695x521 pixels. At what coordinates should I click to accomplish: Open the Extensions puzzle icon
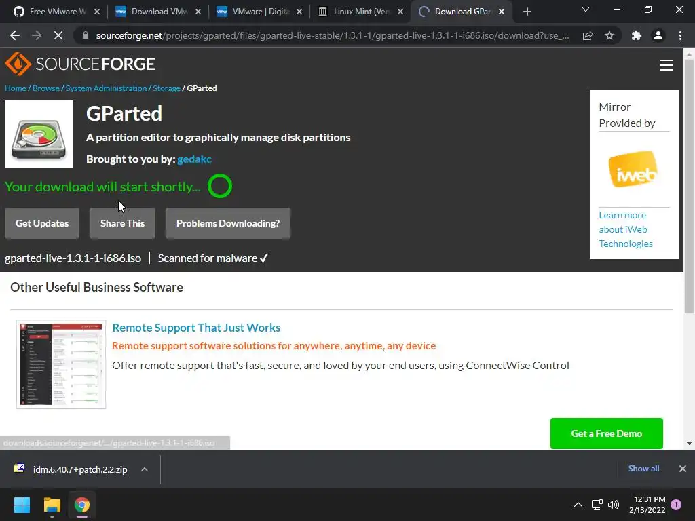(637, 35)
